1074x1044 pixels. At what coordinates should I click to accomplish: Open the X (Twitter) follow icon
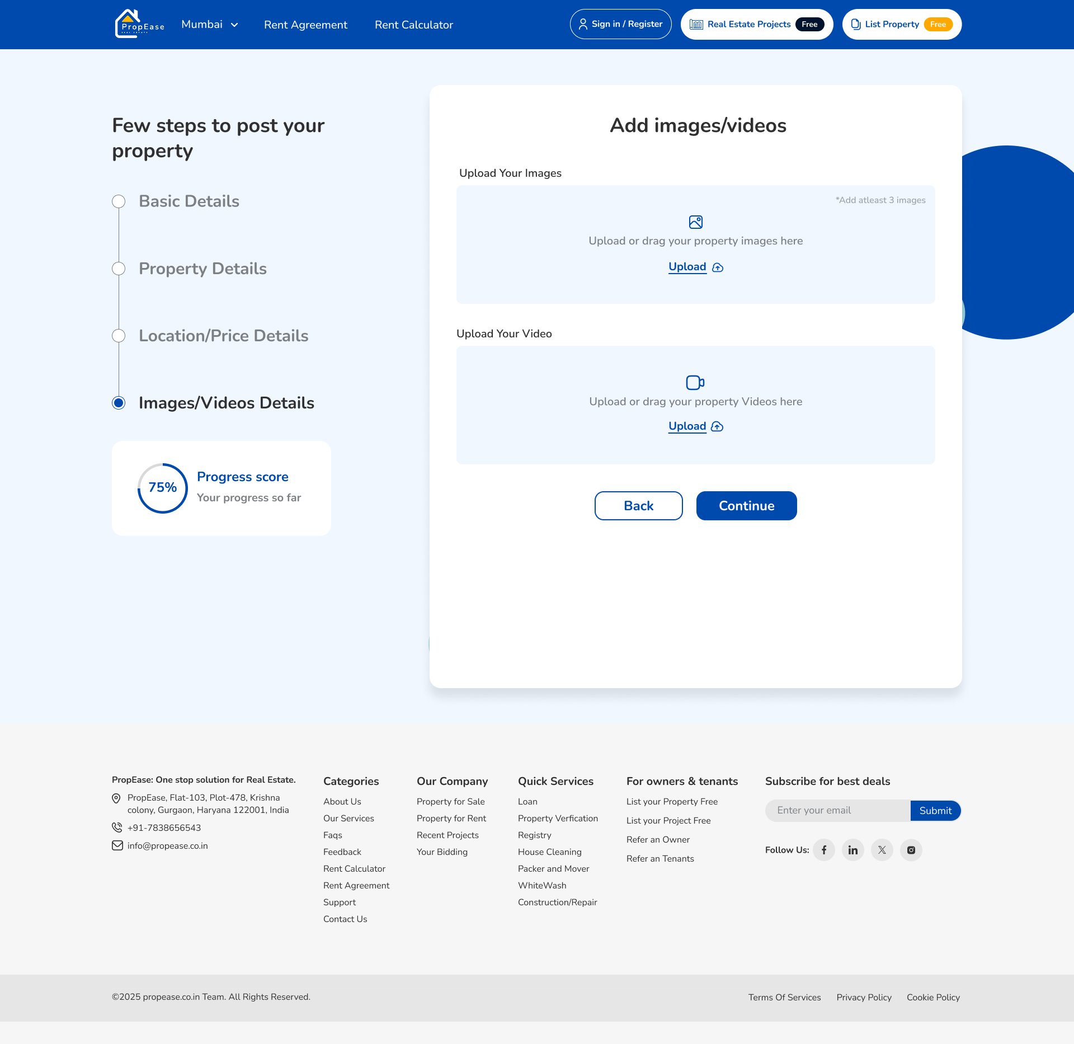pyautogui.click(x=882, y=850)
